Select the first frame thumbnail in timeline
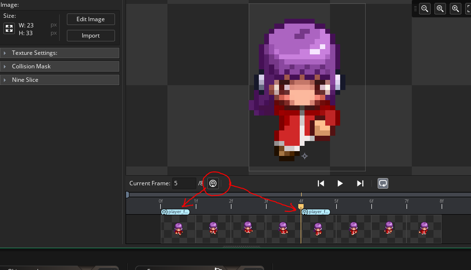This screenshot has height=270, width=471. click(x=178, y=229)
